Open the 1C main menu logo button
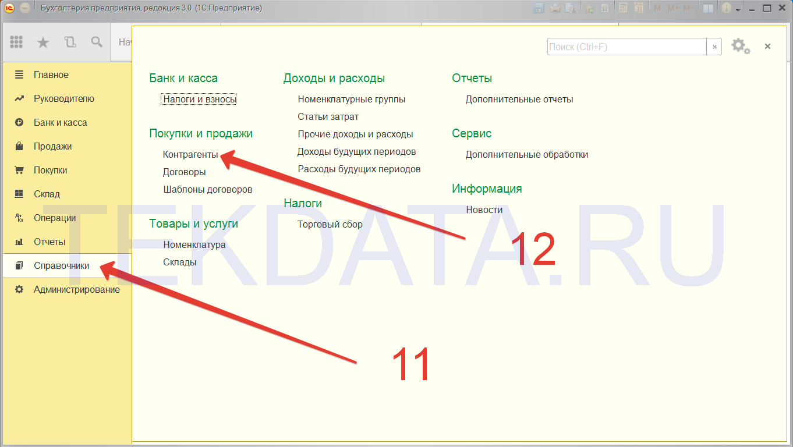This screenshot has height=447, width=793. point(9,8)
